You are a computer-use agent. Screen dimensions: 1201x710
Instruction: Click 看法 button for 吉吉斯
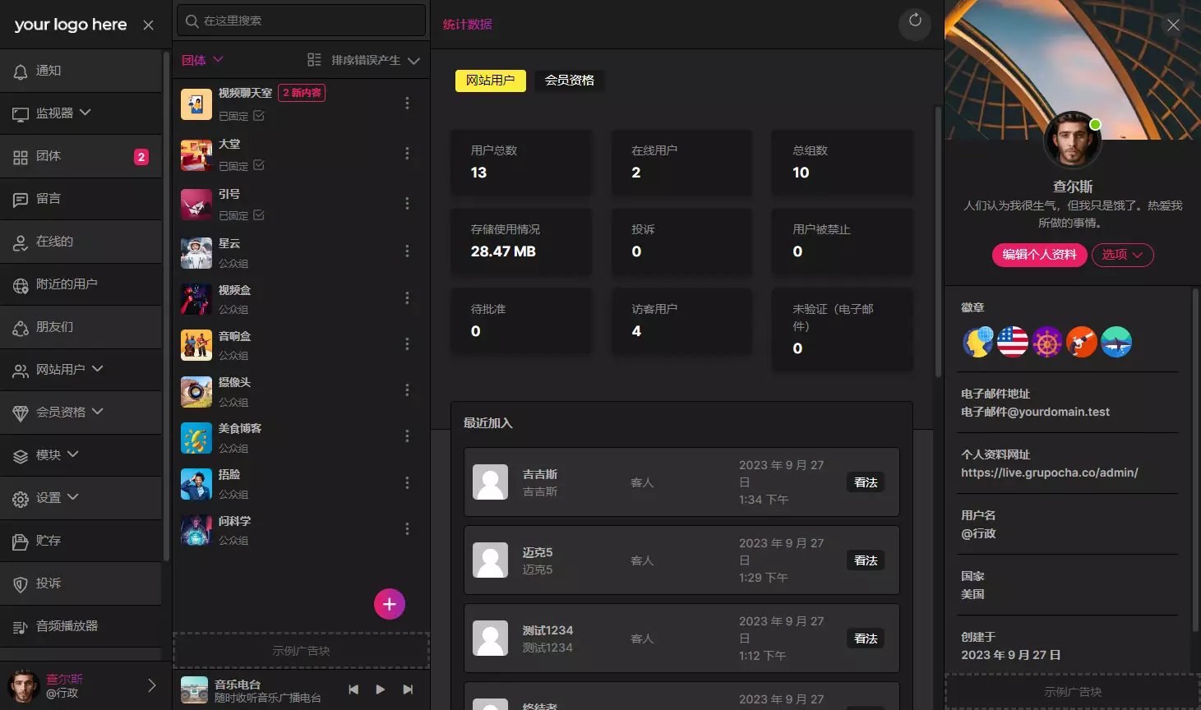[x=866, y=482]
